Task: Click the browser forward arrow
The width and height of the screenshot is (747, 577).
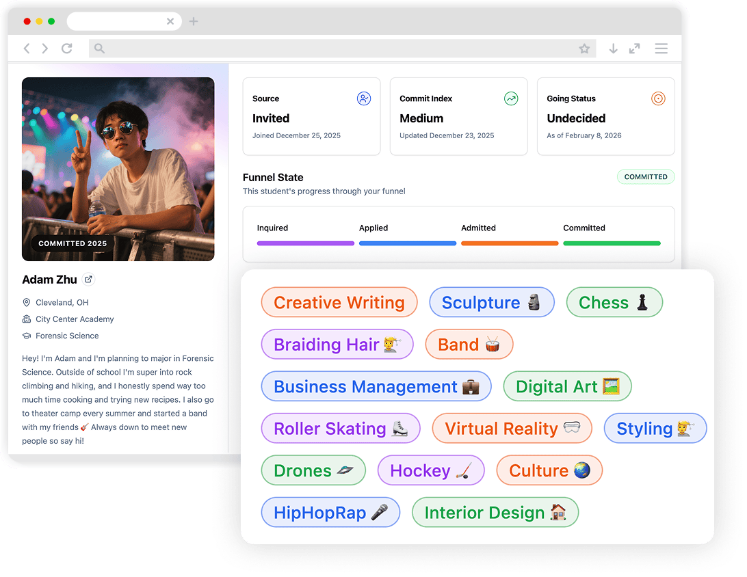Action: pos(44,48)
